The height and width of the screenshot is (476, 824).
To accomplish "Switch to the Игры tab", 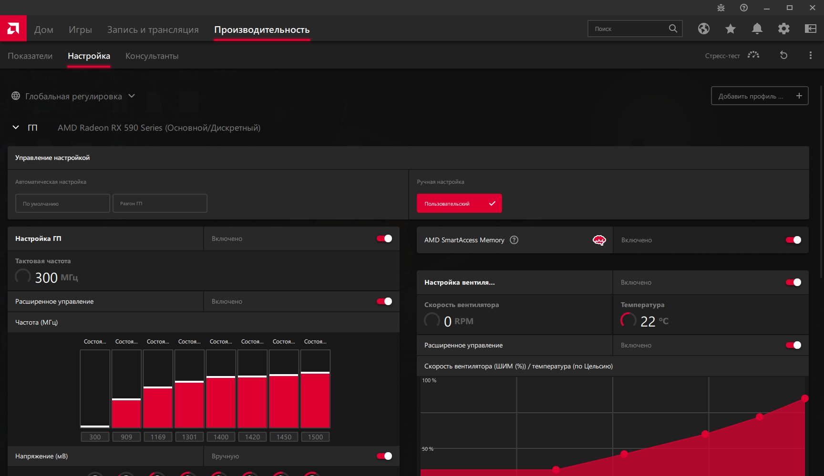I will pyautogui.click(x=80, y=30).
